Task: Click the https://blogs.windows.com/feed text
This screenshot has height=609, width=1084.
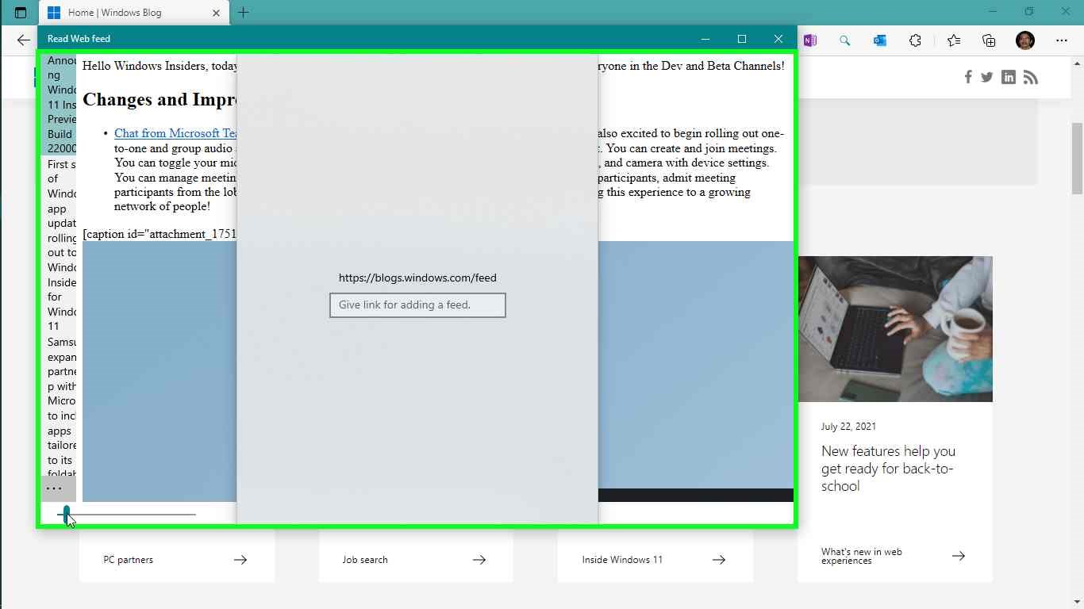Action: [417, 278]
